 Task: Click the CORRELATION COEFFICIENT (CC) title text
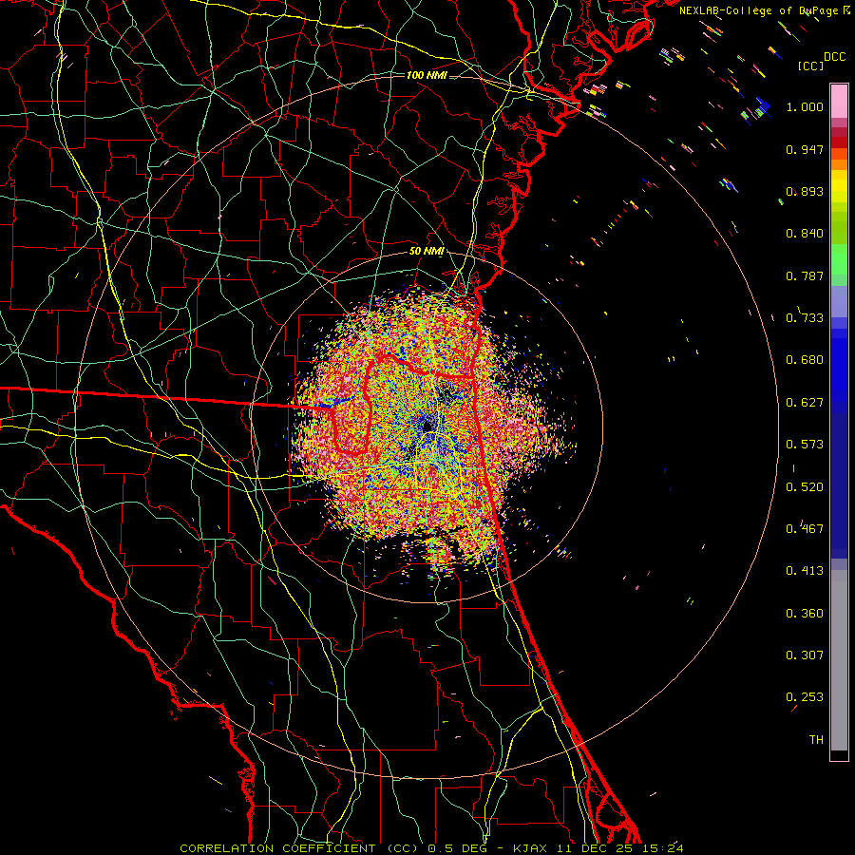coord(299,848)
